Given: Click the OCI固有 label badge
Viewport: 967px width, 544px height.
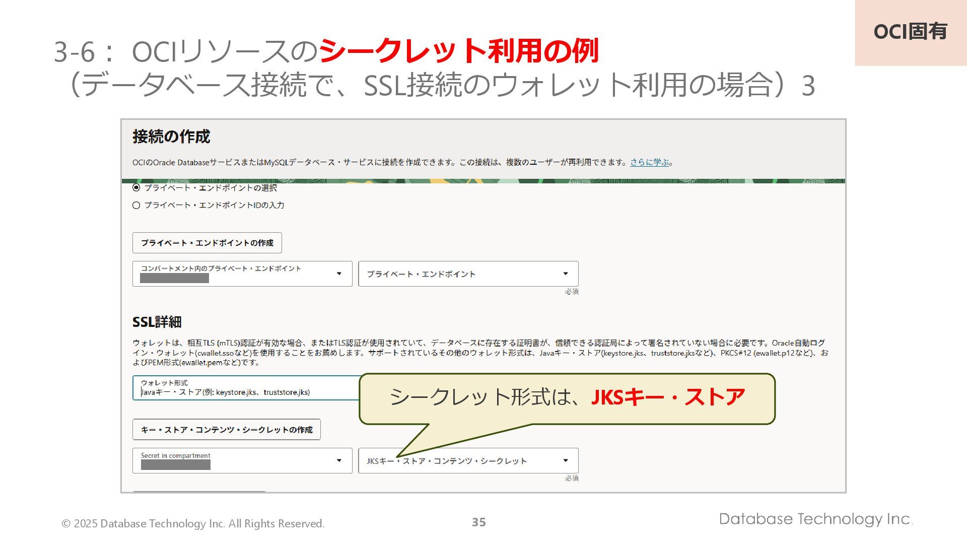Looking at the screenshot, I should click(910, 32).
